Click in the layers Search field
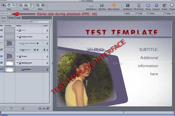Viewport: 175px width, 116px height. [40, 22]
